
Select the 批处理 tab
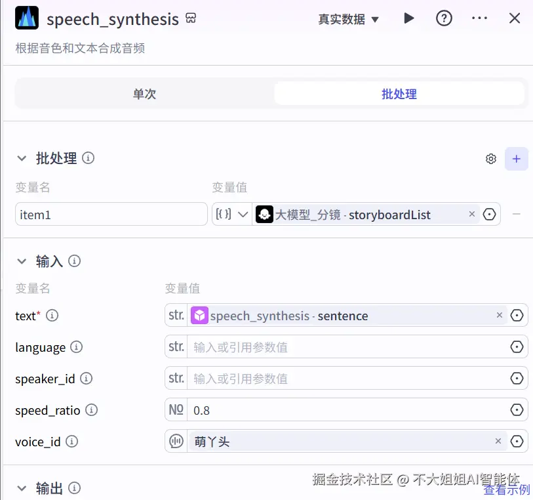pos(399,93)
